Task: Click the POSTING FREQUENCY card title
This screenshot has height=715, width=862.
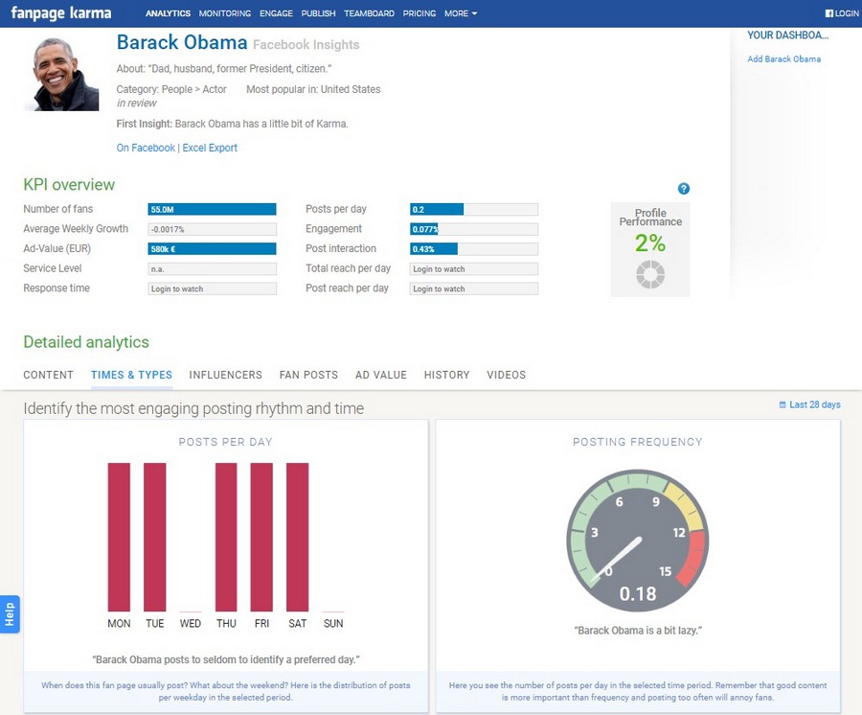Action: tap(638, 442)
